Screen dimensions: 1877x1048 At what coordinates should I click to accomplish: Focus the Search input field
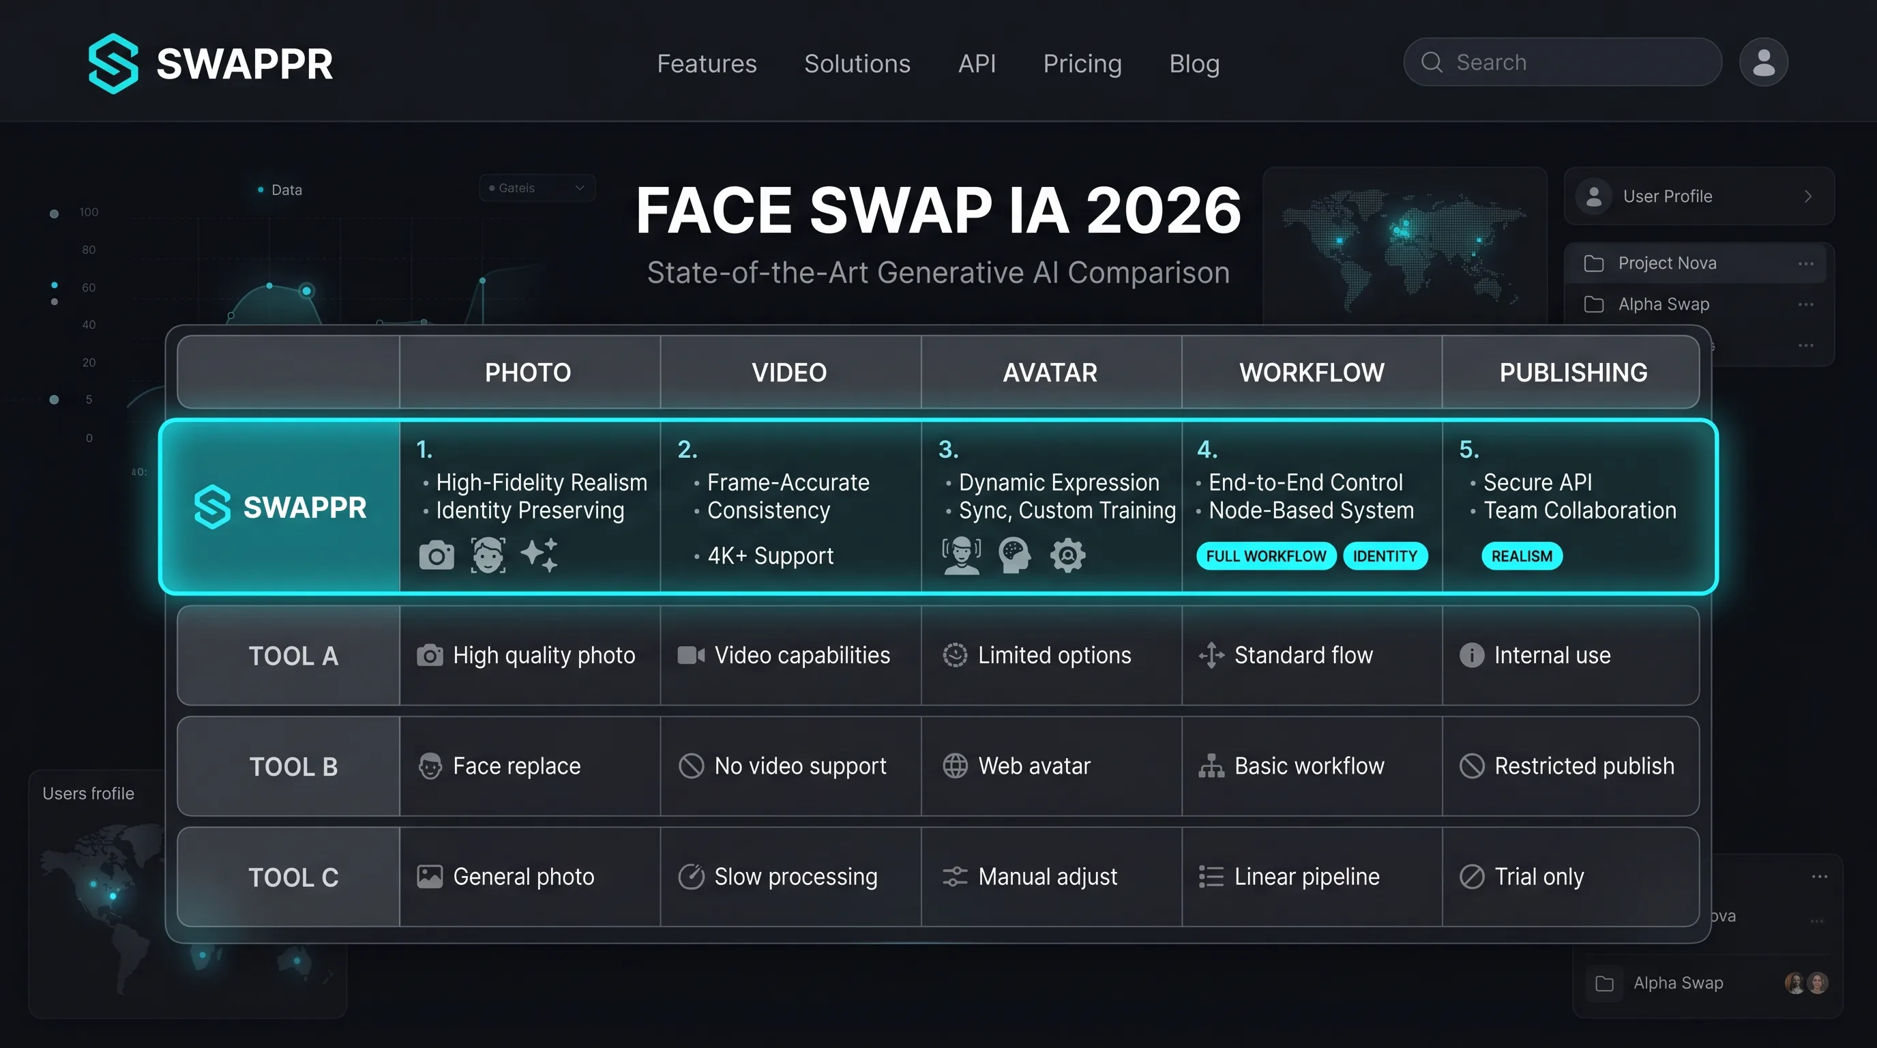click(1562, 62)
